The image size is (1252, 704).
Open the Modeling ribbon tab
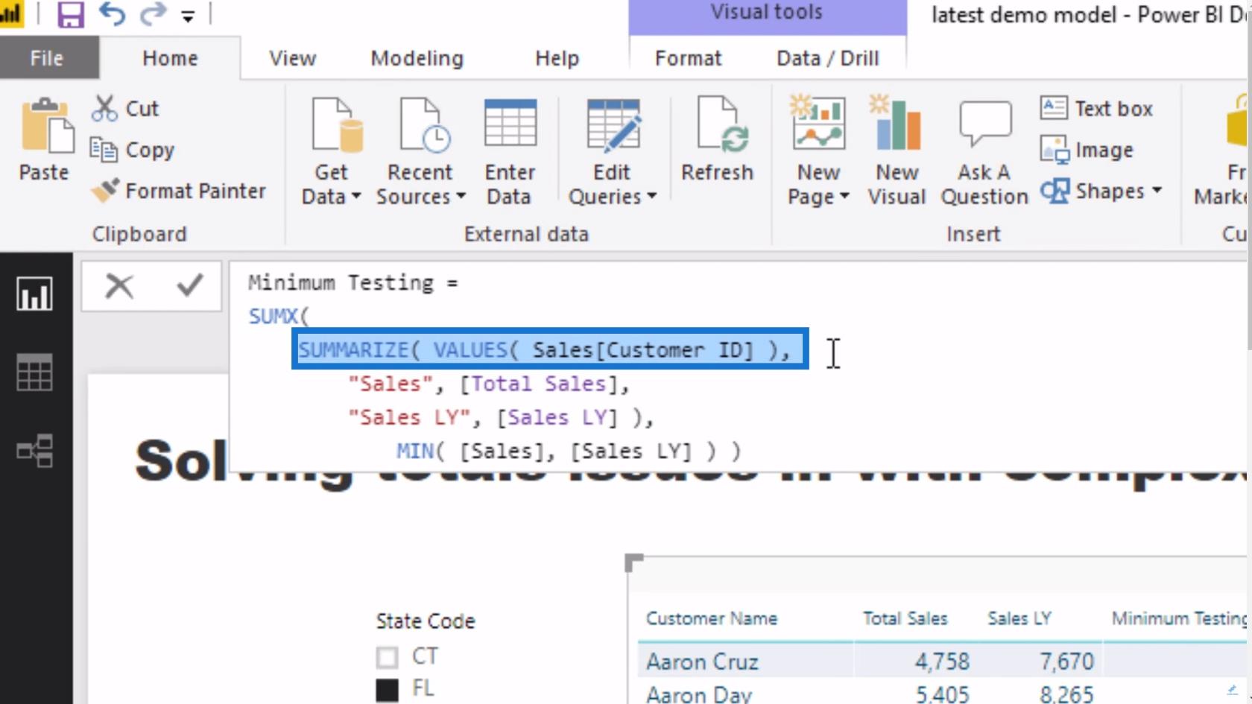click(x=417, y=58)
